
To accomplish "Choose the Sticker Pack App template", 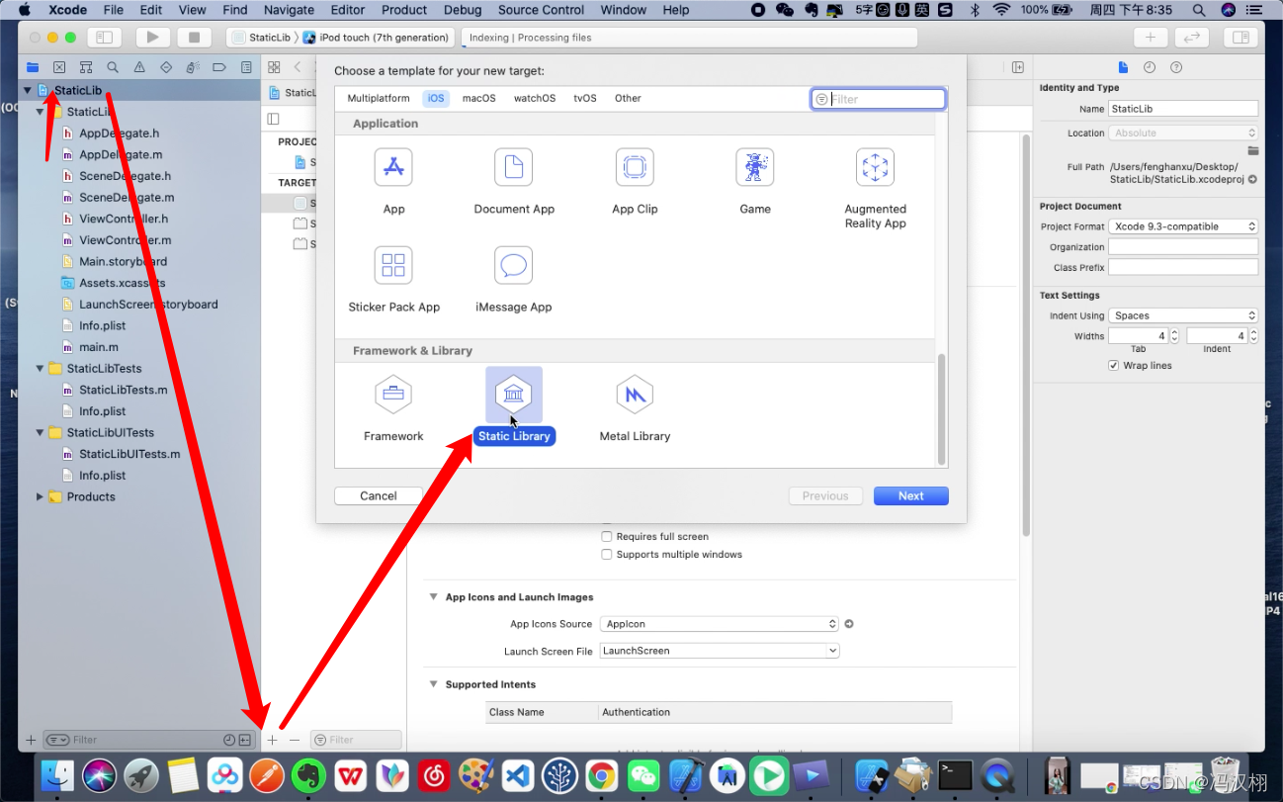I will click(x=393, y=279).
